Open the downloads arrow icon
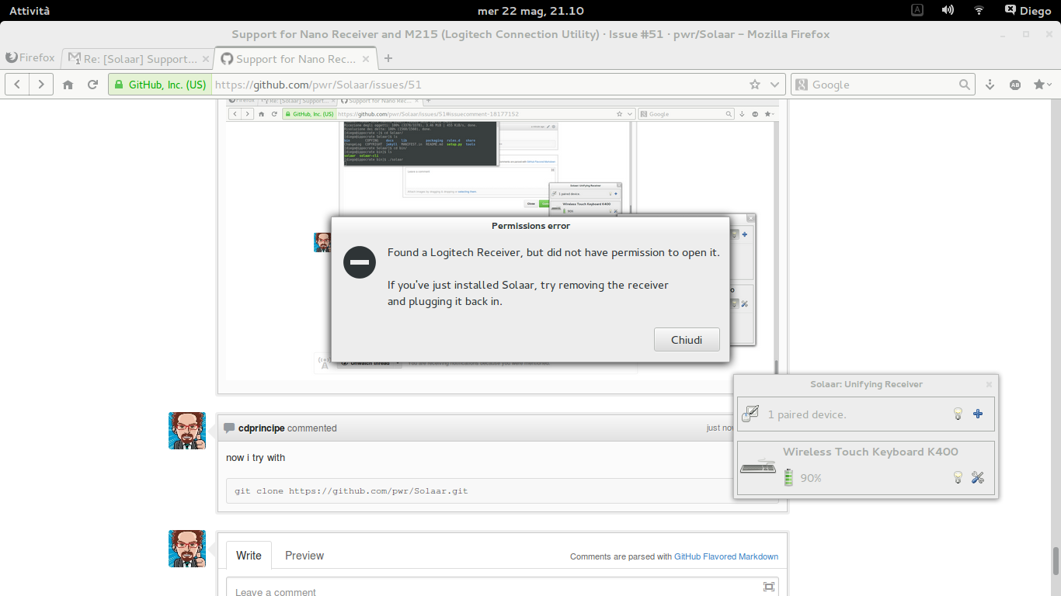 [x=990, y=85]
